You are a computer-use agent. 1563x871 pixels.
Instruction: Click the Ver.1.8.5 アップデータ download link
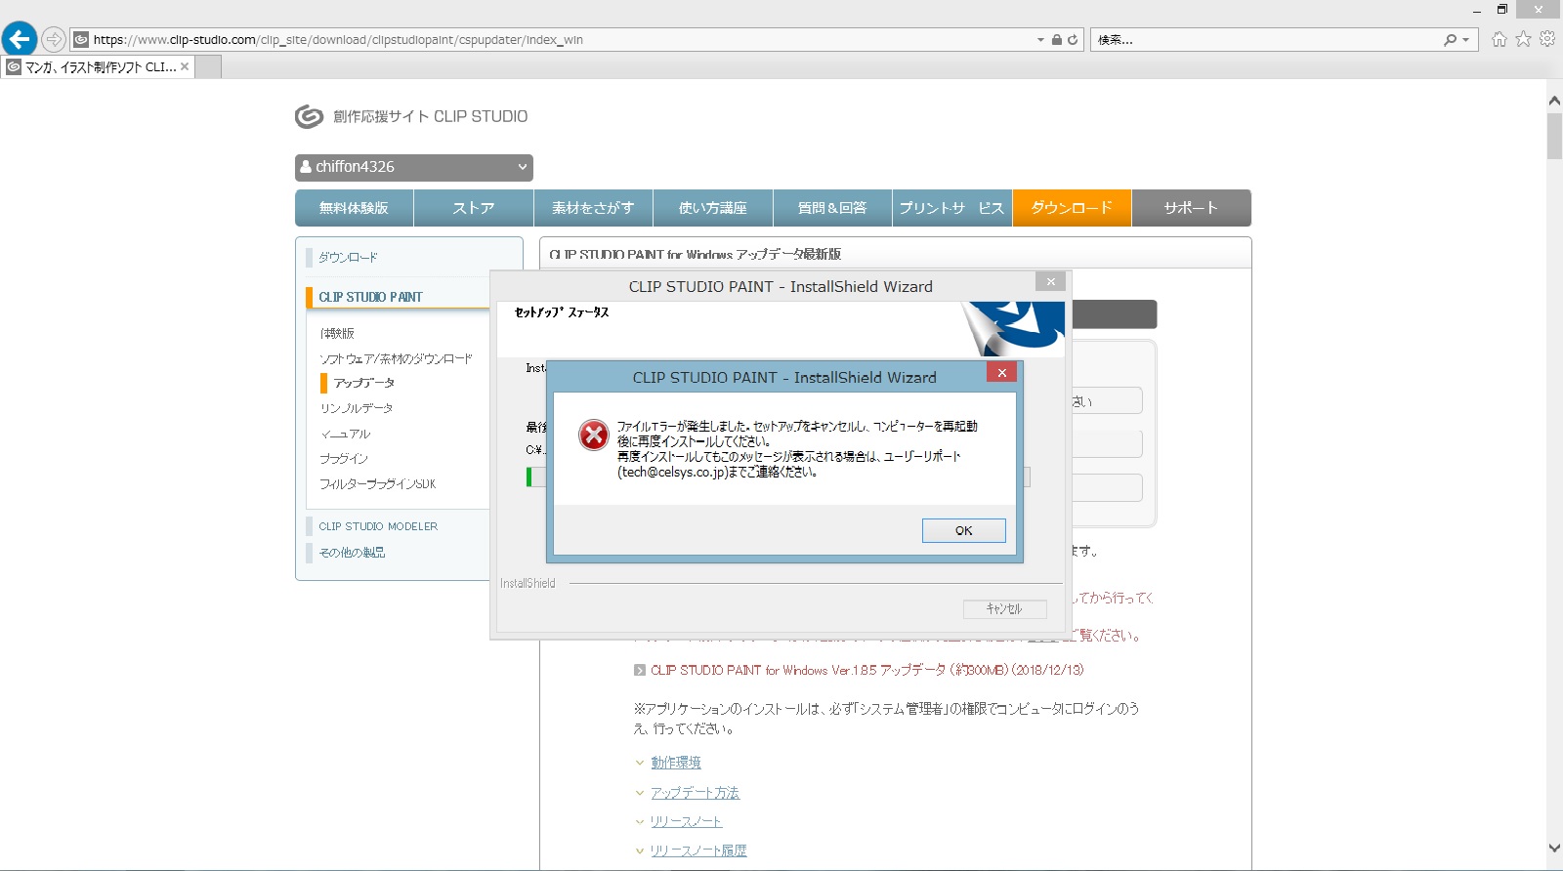click(x=867, y=671)
